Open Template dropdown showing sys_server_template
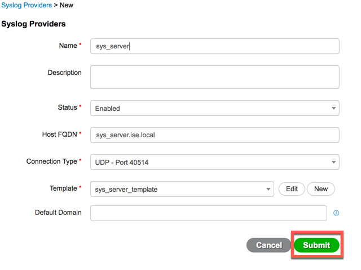The height and width of the screenshot is (270, 361). 182,189
